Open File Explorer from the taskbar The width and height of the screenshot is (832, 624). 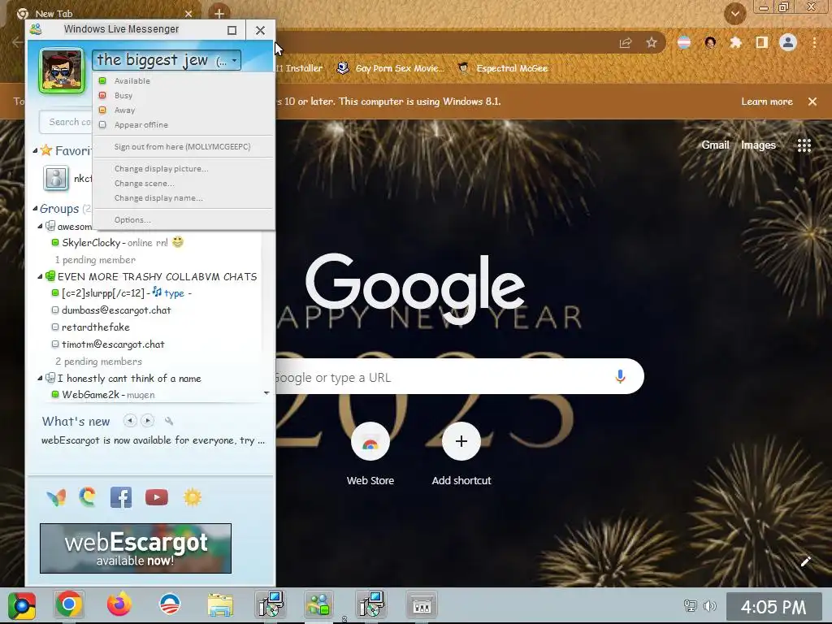point(220,605)
